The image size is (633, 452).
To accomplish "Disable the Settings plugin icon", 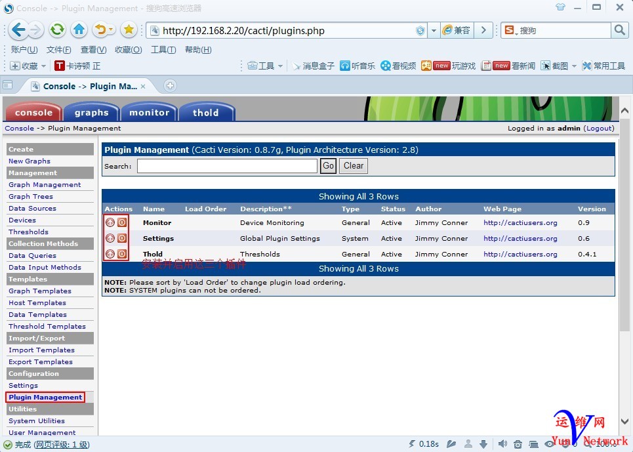I will [122, 238].
